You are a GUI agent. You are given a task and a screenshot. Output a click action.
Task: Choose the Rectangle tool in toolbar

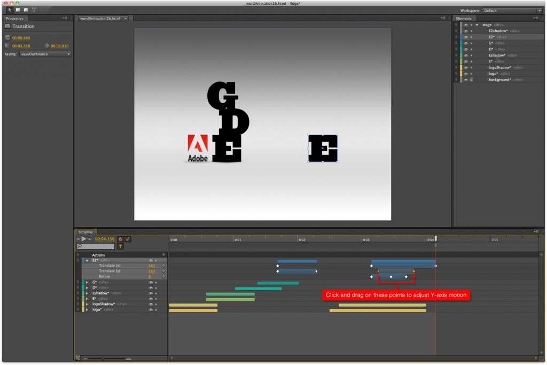pyautogui.click(x=18, y=10)
